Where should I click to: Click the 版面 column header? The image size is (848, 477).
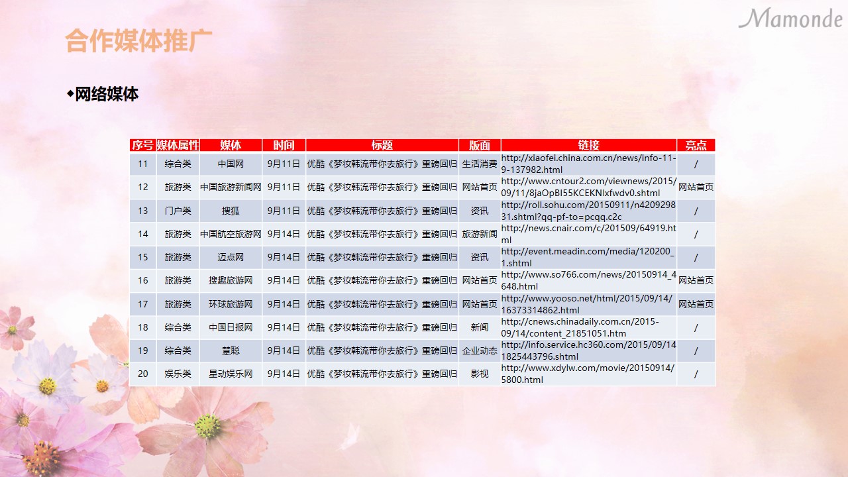480,145
